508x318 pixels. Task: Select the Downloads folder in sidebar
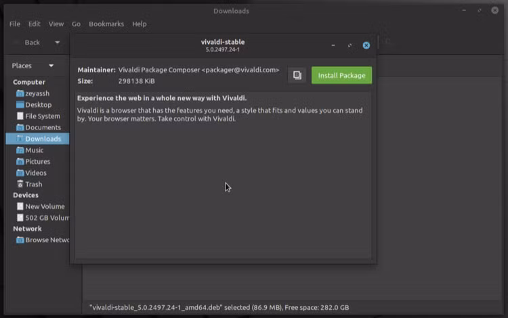(x=37, y=139)
